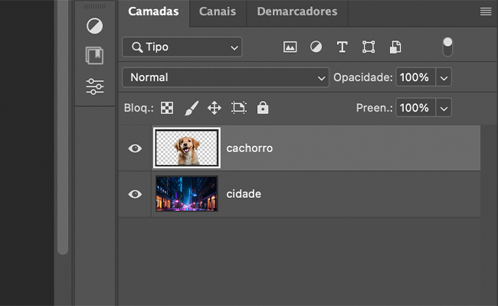Image resolution: width=498 pixels, height=306 pixels.
Task: Filter layers by pixel image icon
Action: [290, 47]
